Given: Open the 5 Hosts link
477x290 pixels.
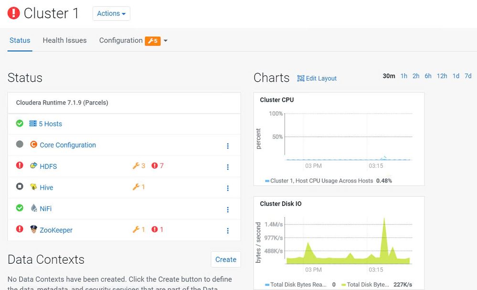Looking at the screenshot, I should pyautogui.click(x=50, y=124).
